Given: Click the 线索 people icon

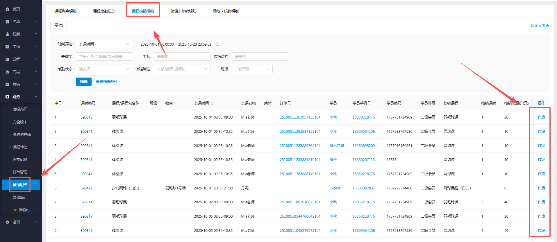Looking at the screenshot, I should click(7, 34).
